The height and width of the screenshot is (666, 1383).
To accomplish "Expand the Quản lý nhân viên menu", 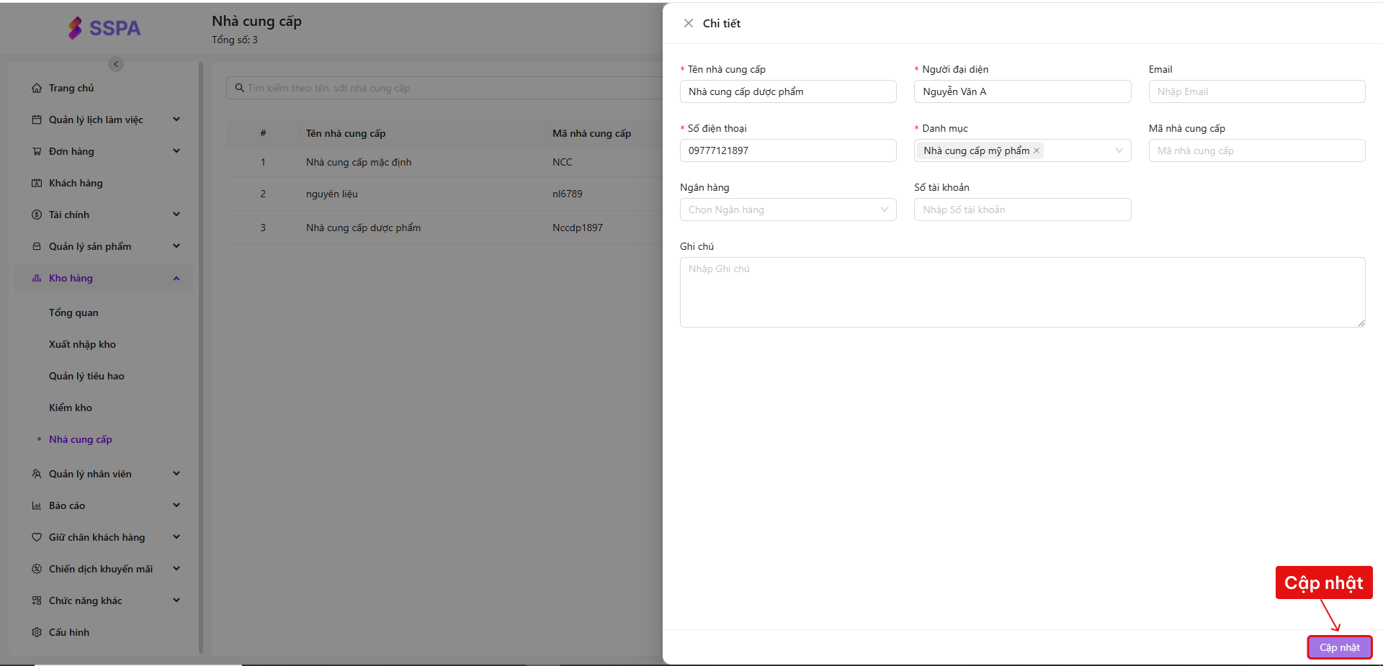I will [176, 474].
